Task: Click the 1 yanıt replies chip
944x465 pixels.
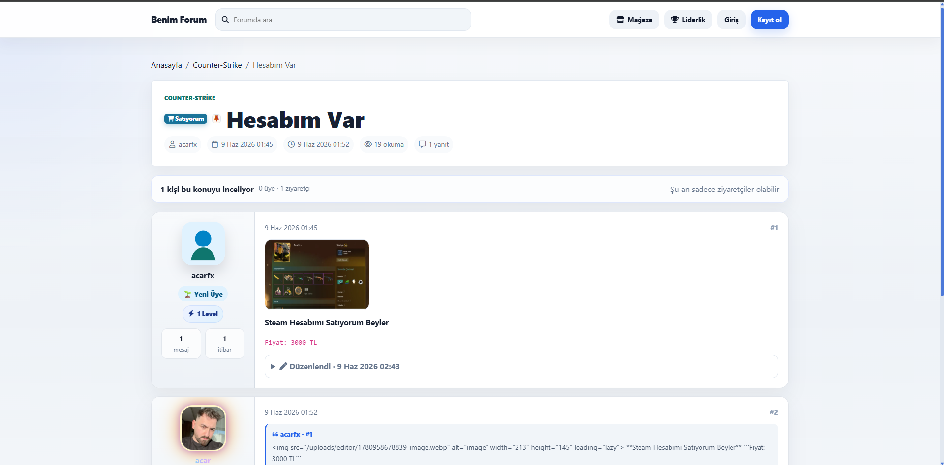Action: (433, 144)
